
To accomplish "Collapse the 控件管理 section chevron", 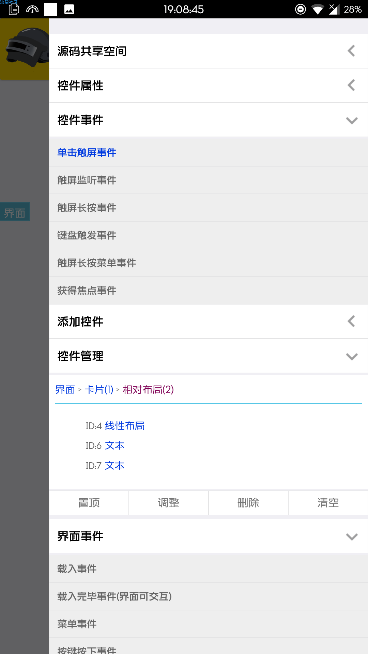I will point(352,356).
